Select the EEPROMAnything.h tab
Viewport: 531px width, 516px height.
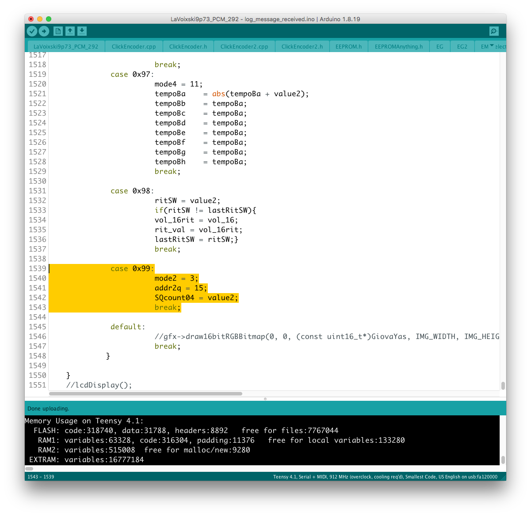click(x=398, y=46)
